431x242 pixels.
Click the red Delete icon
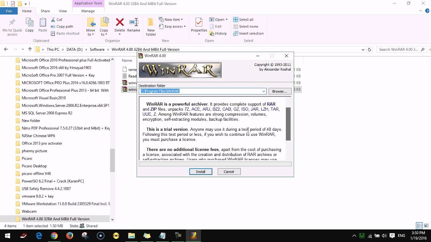pyautogui.click(x=120, y=23)
